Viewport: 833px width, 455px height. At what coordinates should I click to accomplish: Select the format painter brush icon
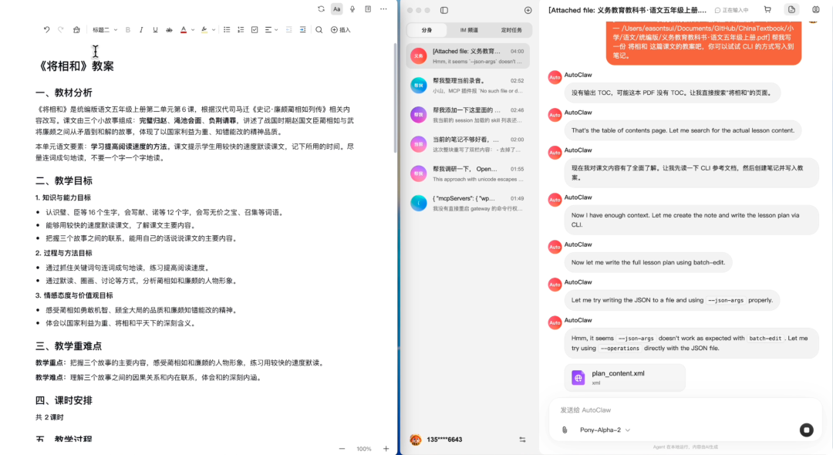76,29
